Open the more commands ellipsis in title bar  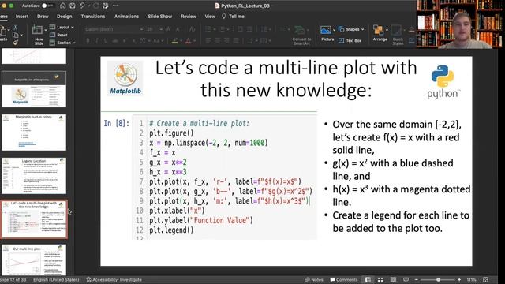click(115, 6)
